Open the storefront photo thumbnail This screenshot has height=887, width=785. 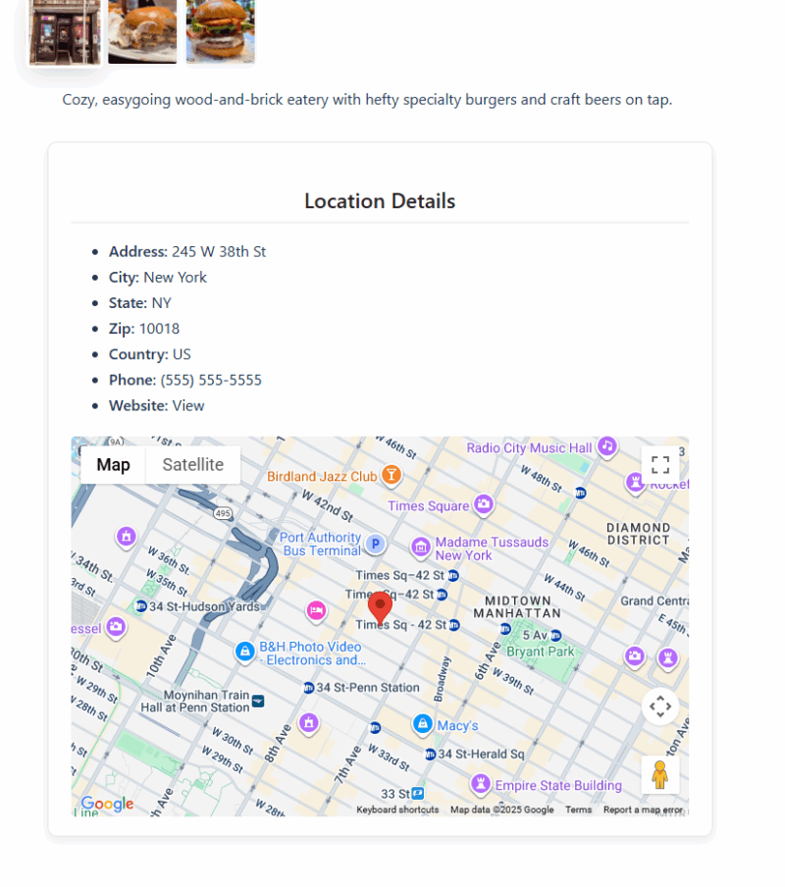(65, 32)
